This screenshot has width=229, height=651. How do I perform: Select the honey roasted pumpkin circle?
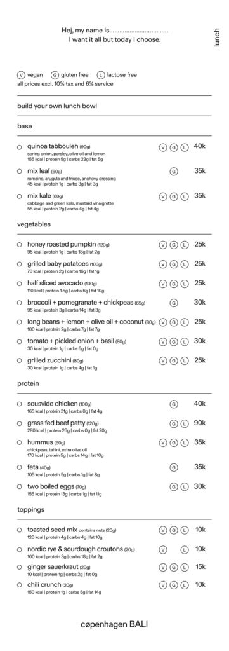coord(19,245)
